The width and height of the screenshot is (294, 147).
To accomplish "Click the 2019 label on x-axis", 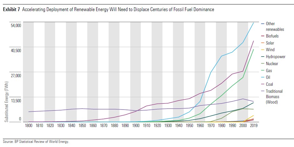I will point(253,126).
